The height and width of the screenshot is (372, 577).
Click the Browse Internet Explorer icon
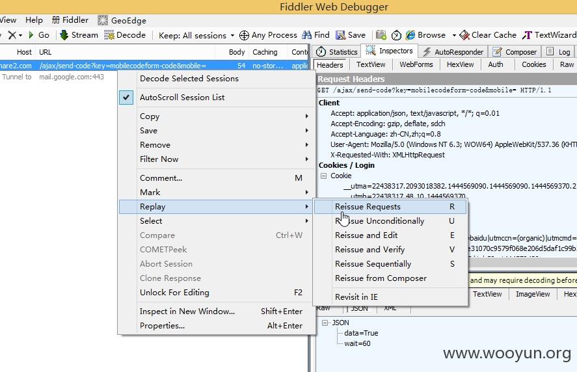tap(410, 35)
